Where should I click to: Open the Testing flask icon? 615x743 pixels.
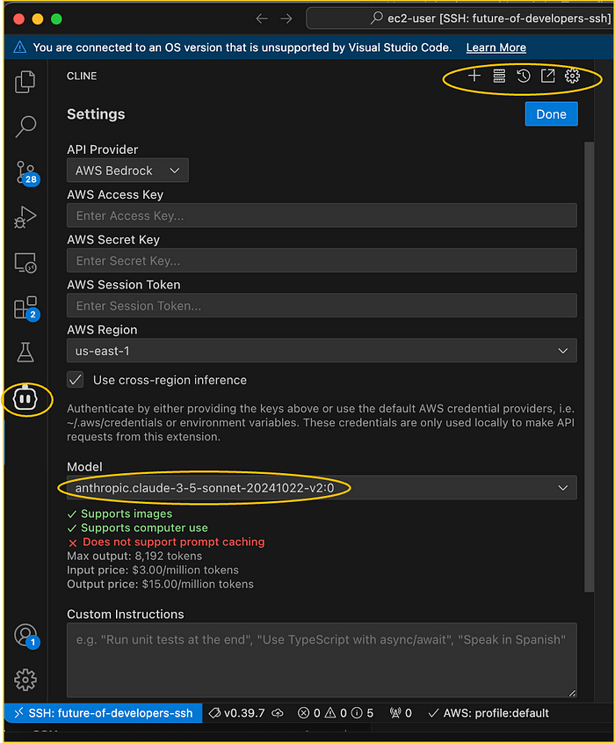click(25, 353)
